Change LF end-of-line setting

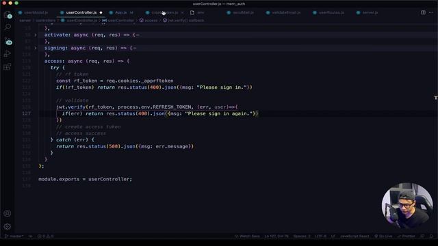[x=333, y=236]
